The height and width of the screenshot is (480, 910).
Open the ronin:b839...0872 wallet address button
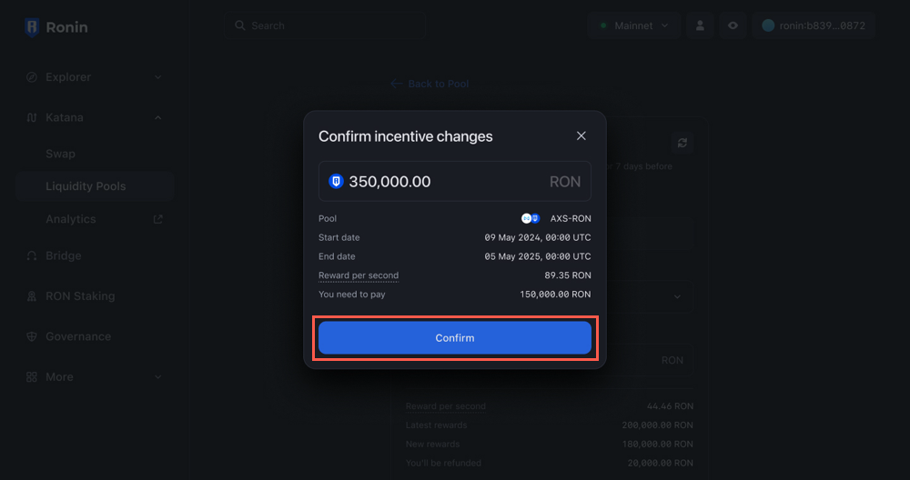[x=814, y=25]
